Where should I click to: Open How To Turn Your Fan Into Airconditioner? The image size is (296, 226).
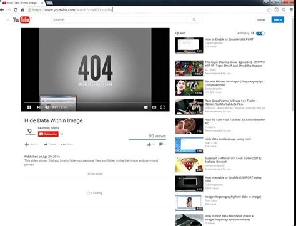[235, 122]
